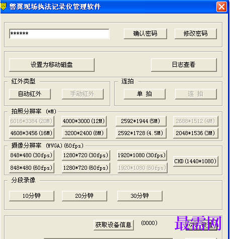Select photo resolution 4608*3456 (16M)
This screenshot has width=231, height=239.
32,133
